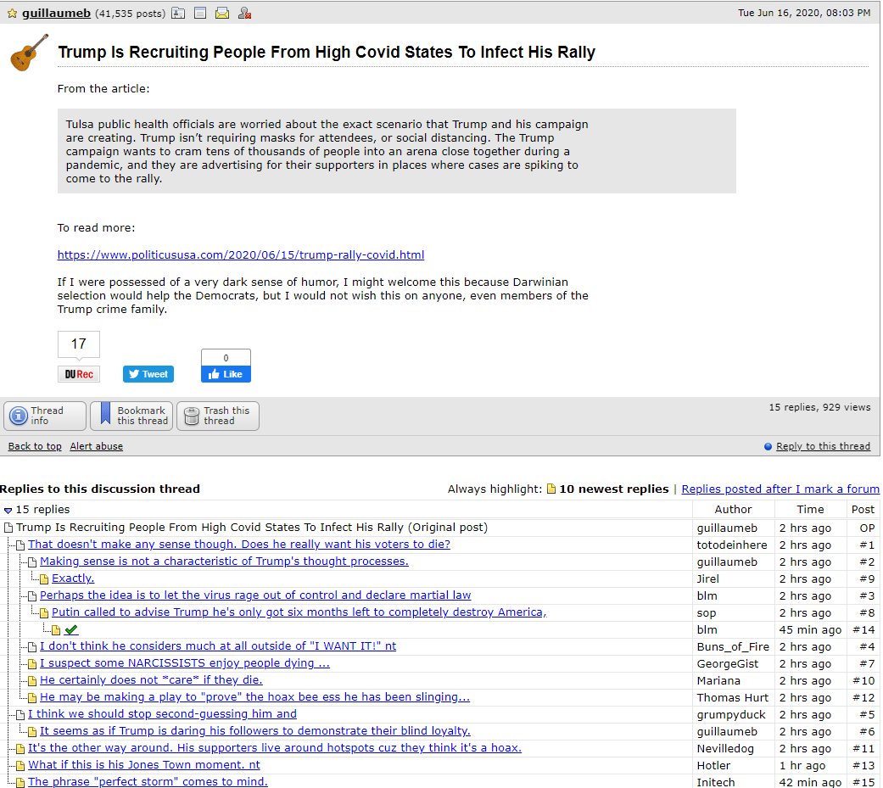Click the post timestamp Tue Jun 16, 2020
883x788 pixels.
point(804,13)
